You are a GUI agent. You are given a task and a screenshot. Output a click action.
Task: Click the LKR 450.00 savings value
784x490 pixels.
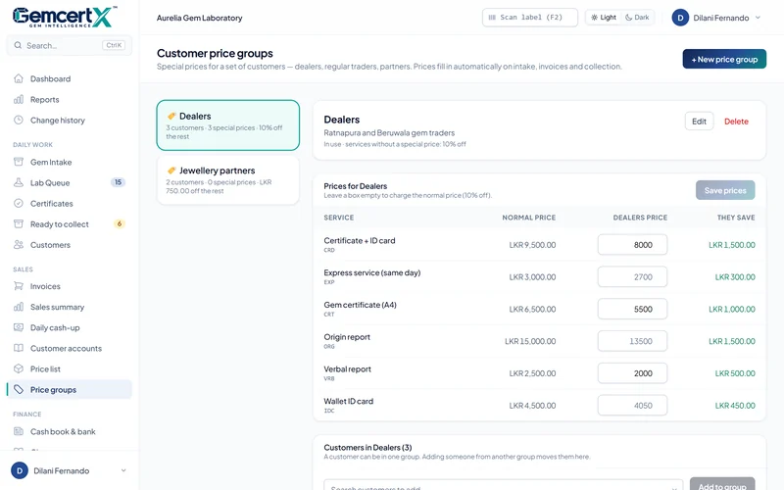[x=734, y=406]
